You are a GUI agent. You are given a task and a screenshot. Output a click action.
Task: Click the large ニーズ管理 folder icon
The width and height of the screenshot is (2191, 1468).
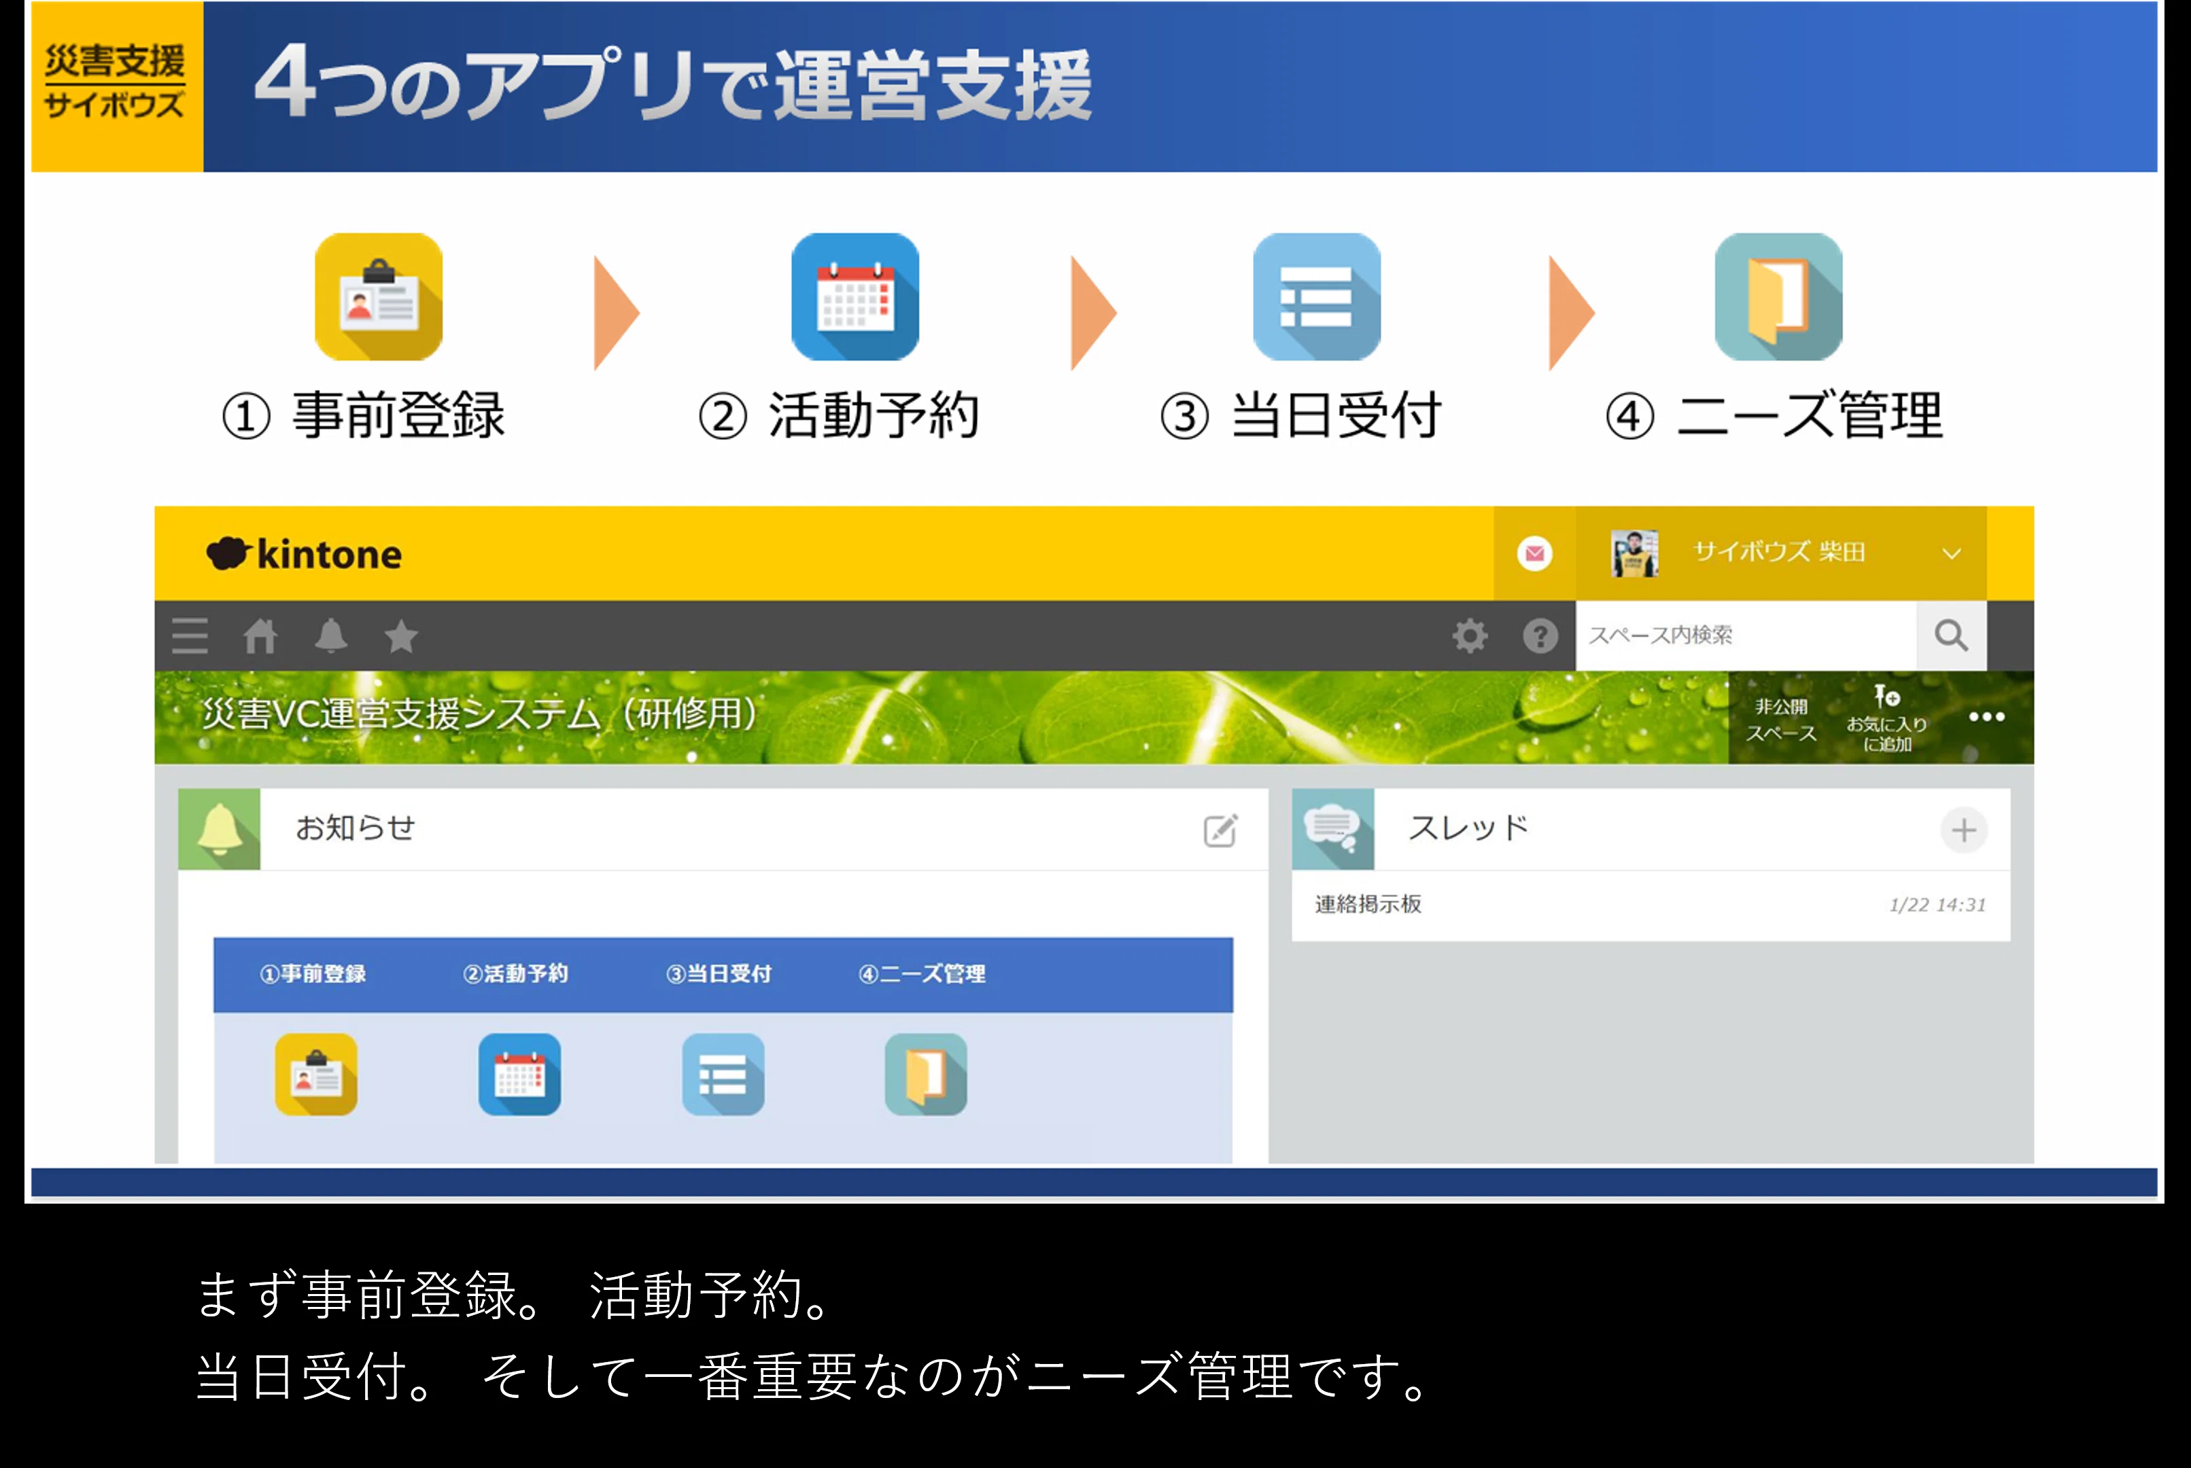[1779, 297]
